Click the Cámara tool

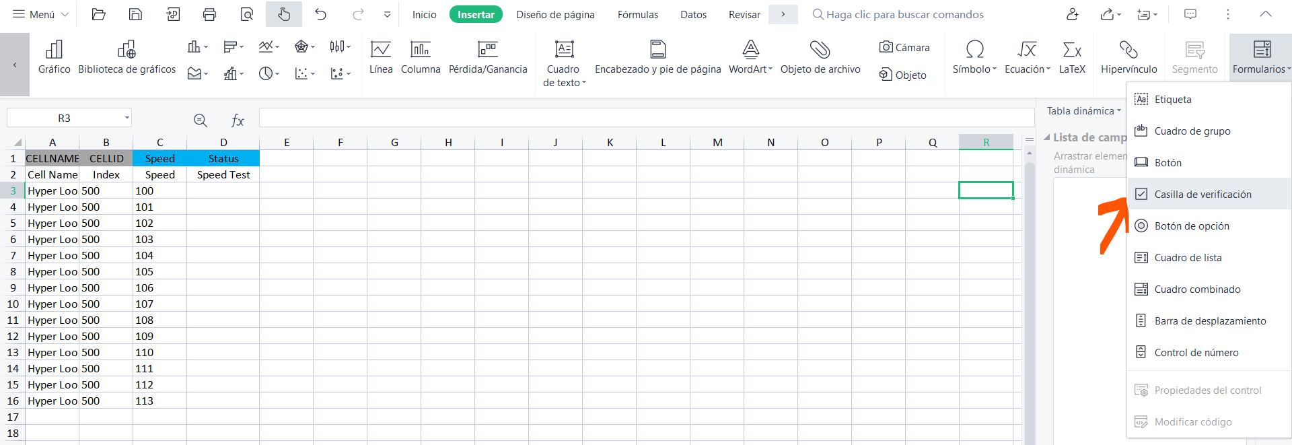pos(904,47)
